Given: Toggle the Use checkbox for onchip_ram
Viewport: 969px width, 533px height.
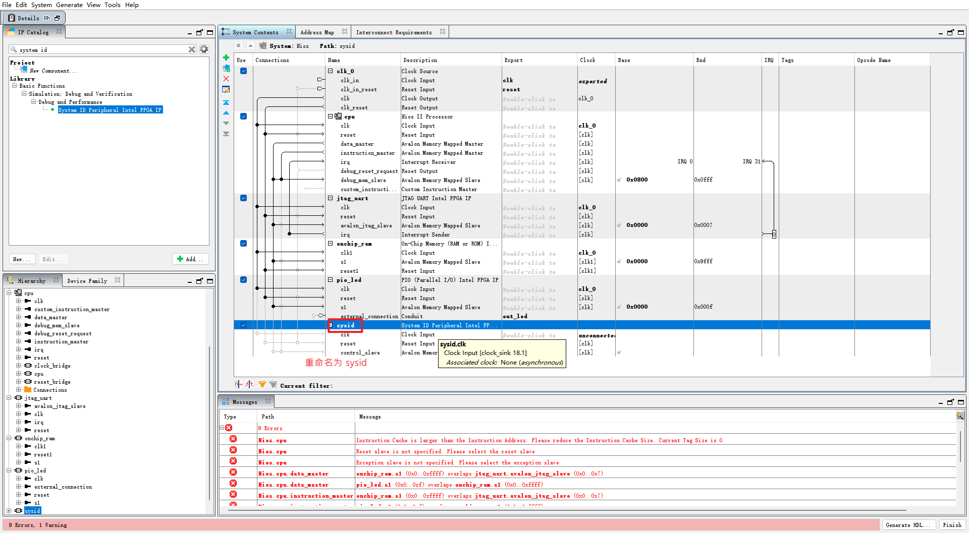Looking at the screenshot, I should pos(243,243).
